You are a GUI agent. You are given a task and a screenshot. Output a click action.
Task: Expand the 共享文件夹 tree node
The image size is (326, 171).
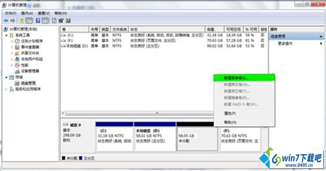click(x=12, y=53)
